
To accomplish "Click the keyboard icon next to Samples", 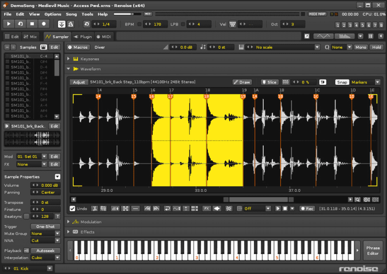I will point(43,47).
